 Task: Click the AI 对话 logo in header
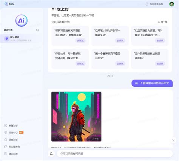tap(9, 4)
